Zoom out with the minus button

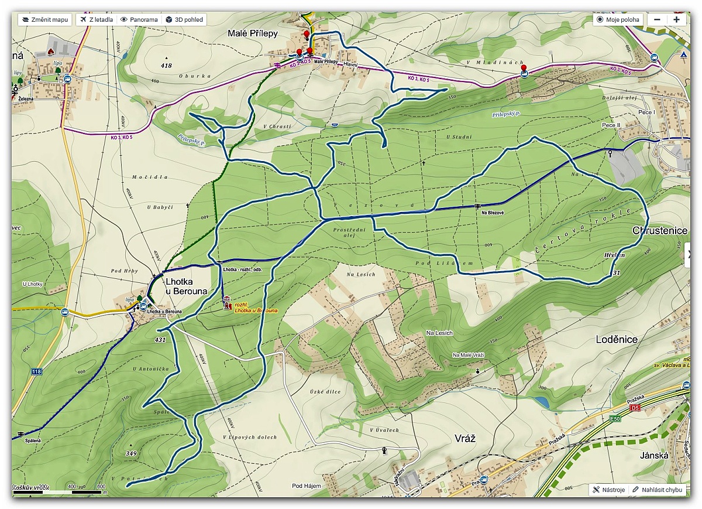click(658, 19)
